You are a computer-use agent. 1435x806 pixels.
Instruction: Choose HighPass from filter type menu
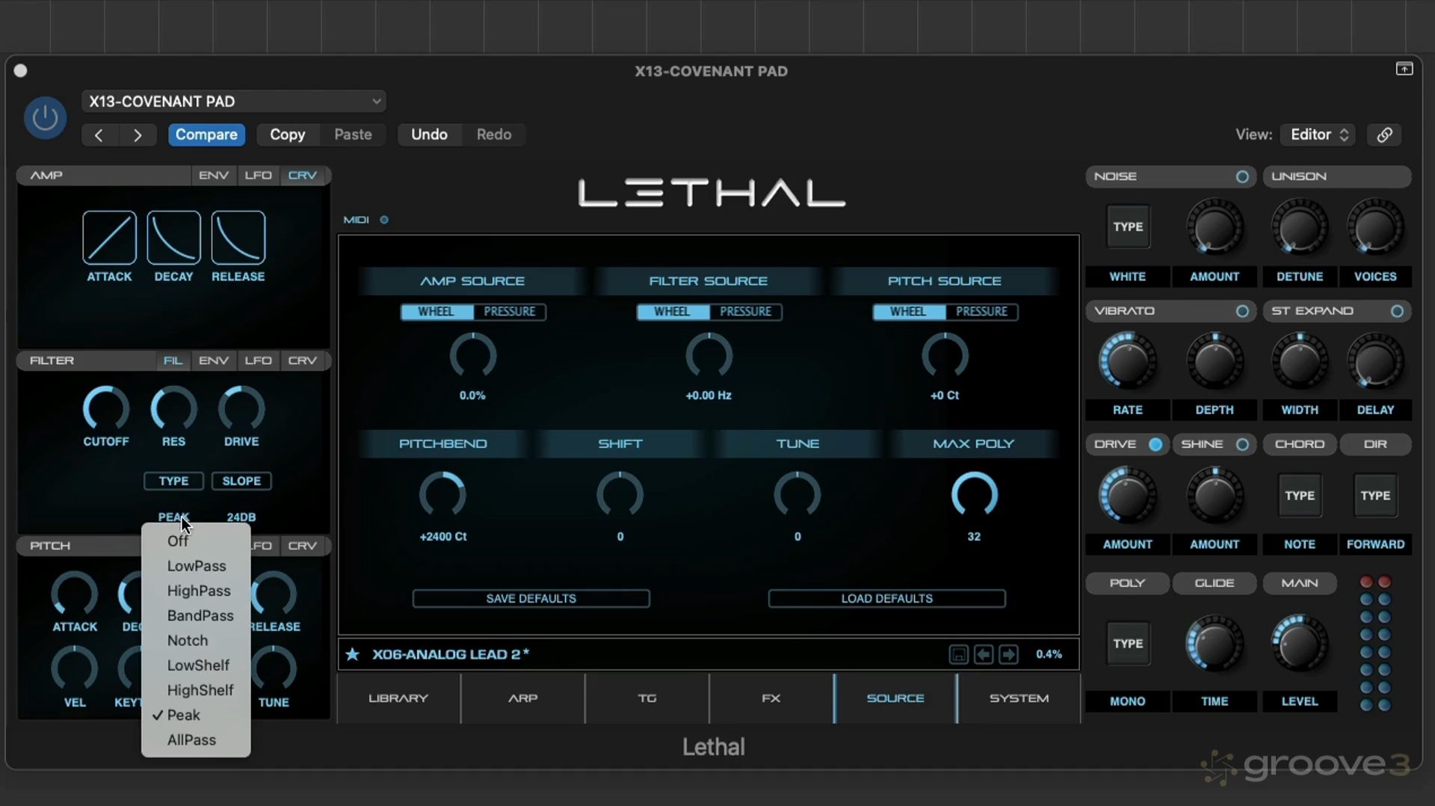pyautogui.click(x=196, y=591)
